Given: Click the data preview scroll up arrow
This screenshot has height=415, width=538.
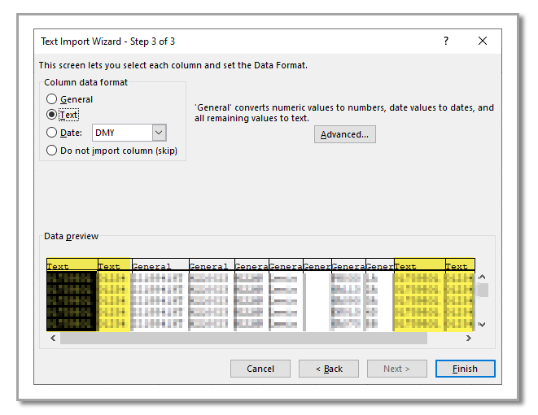Looking at the screenshot, I should 482,277.
